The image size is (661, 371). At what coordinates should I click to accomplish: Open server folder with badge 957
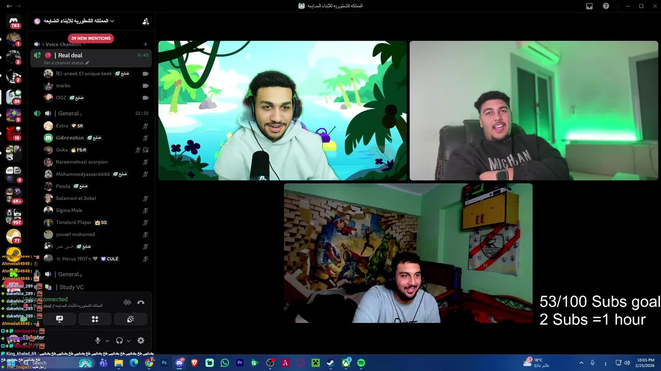[x=13, y=216]
